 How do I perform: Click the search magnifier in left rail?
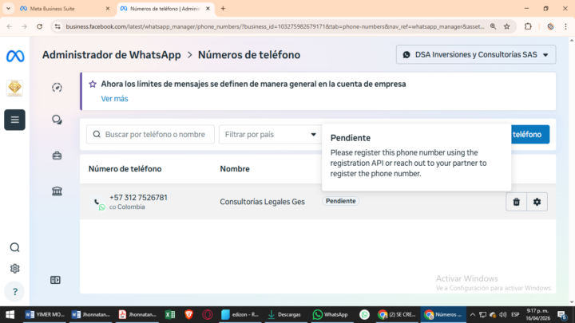[14, 247]
